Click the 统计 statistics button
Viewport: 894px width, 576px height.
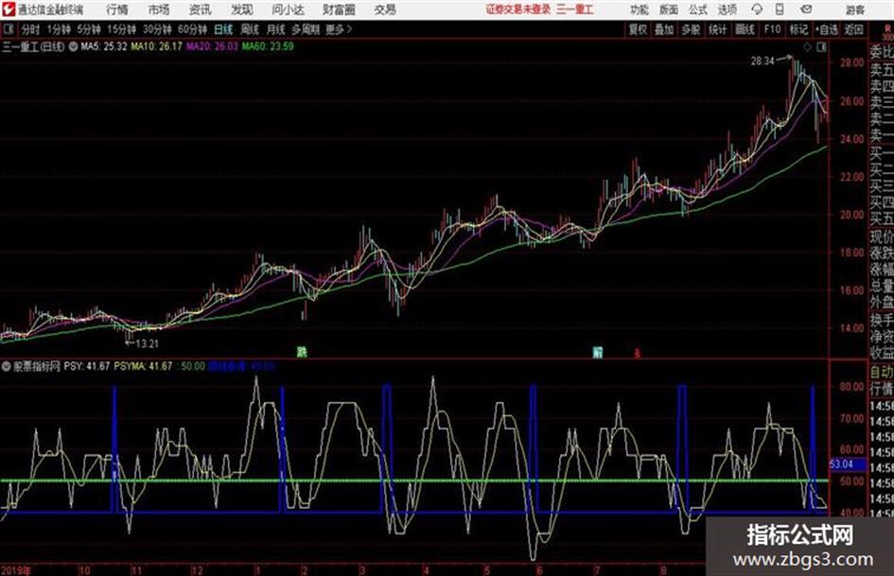pyautogui.click(x=717, y=29)
